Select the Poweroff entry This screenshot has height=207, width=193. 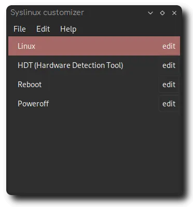click(x=94, y=104)
